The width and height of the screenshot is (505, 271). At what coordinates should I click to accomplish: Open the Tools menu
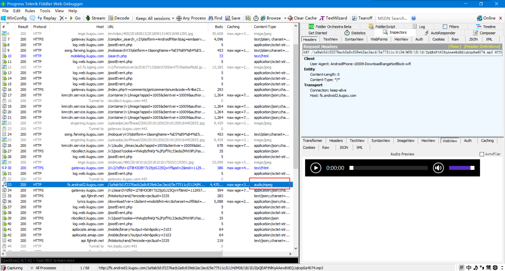[x=45, y=11]
